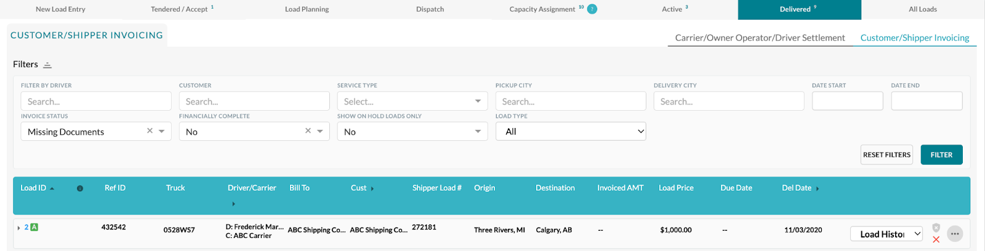Image resolution: width=985 pixels, height=251 pixels.
Task: Open the Active loads tab
Action: point(675,9)
